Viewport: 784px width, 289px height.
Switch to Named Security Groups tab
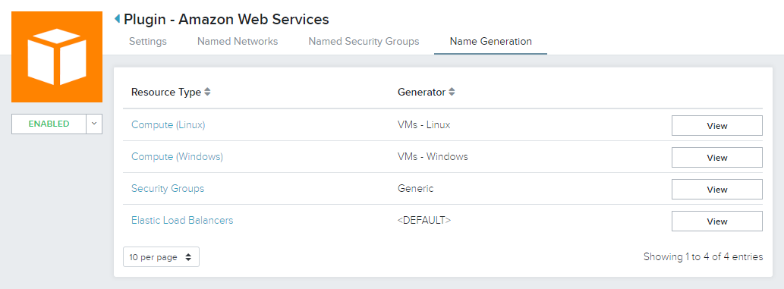pos(364,42)
